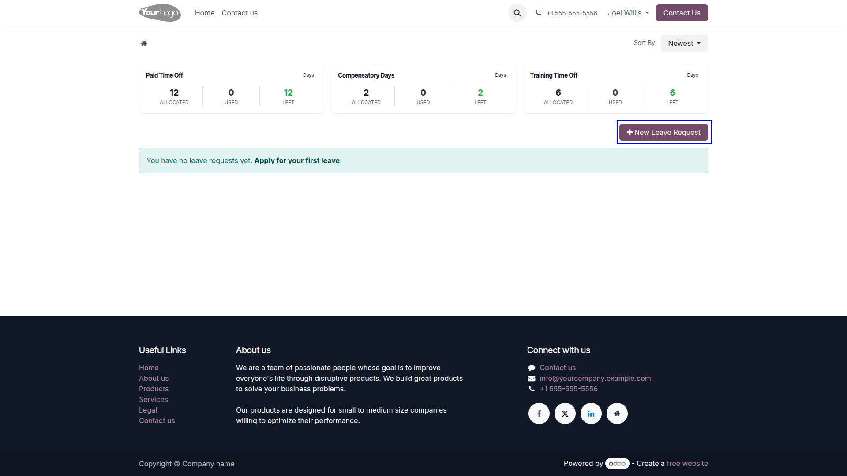Viewport: 847px width, 476px height.
Task: Open the LinkedIn social icon
Action: tap(591, 413)
